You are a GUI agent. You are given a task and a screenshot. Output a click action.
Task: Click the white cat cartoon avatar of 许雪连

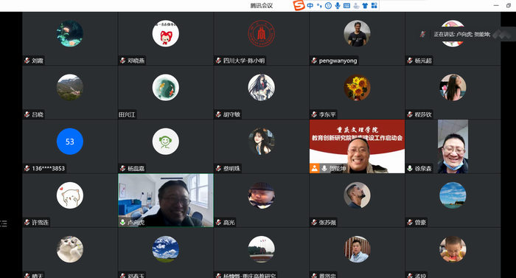(x=70, y=195)
